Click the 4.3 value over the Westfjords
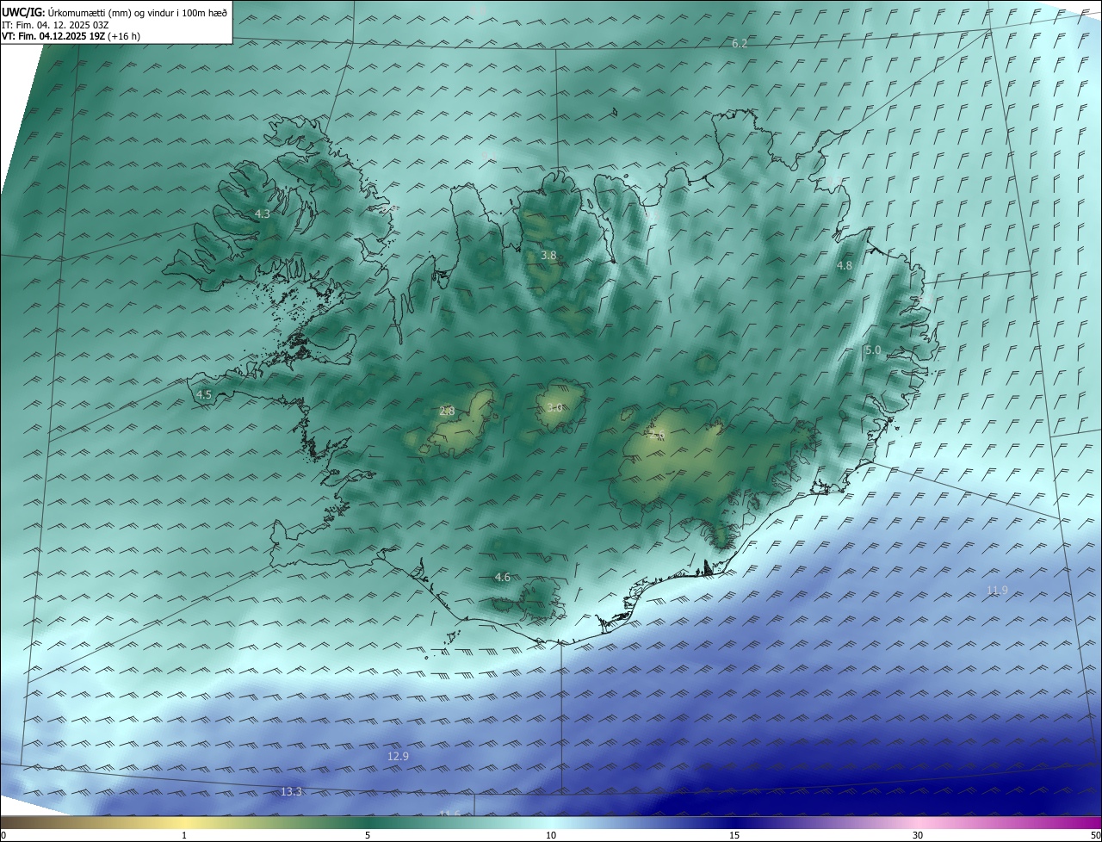This screenshot has width=1102, height=842. pos(263,214)
